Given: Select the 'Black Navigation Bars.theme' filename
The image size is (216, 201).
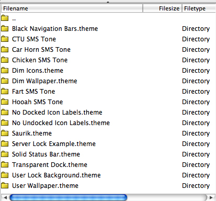Looking at the screenshot, I should 55,29.
